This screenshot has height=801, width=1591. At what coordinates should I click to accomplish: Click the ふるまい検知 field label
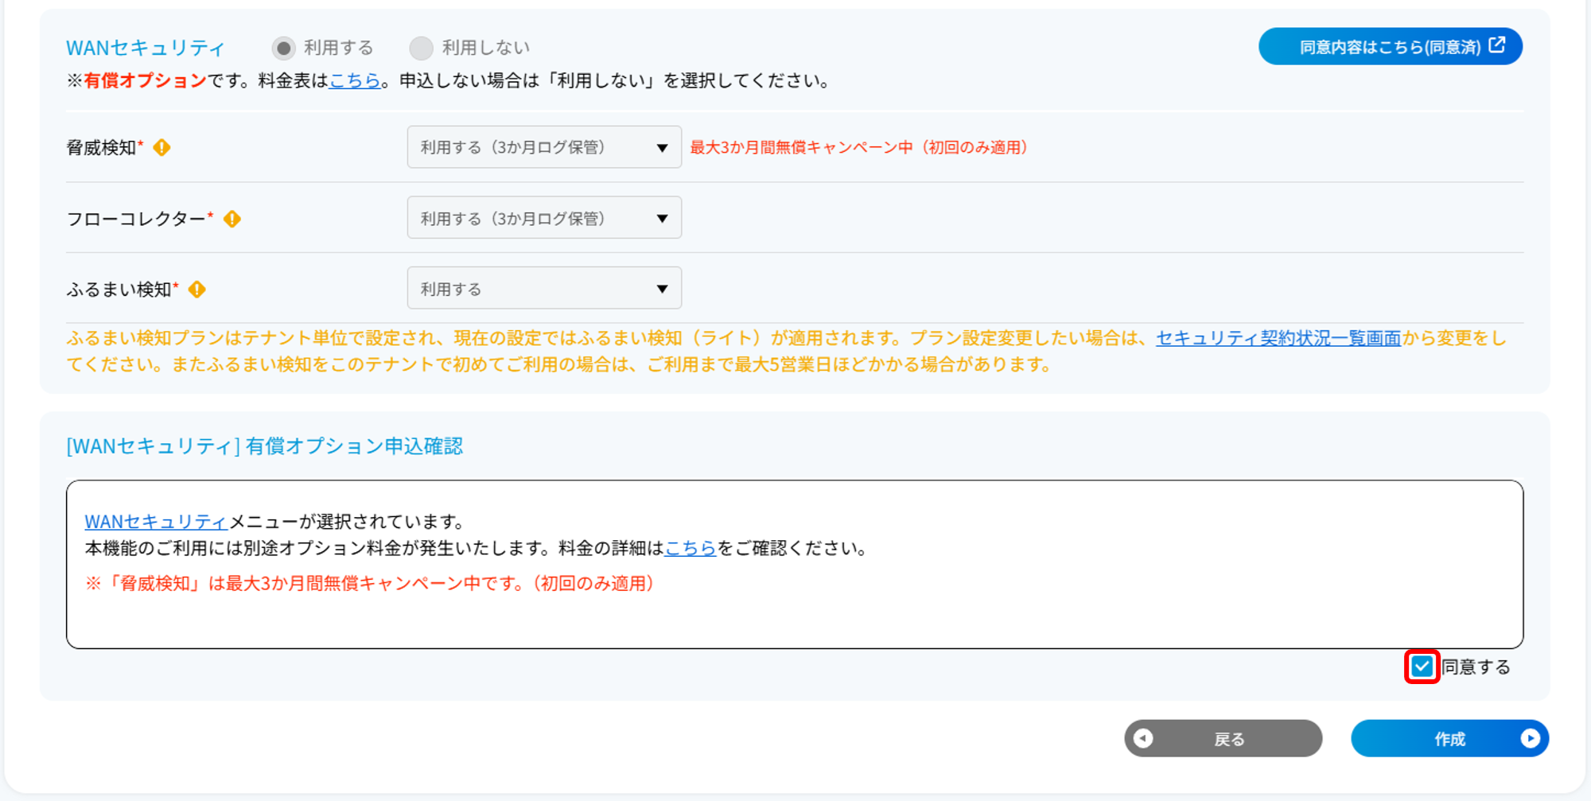click(x=119, y=290)
